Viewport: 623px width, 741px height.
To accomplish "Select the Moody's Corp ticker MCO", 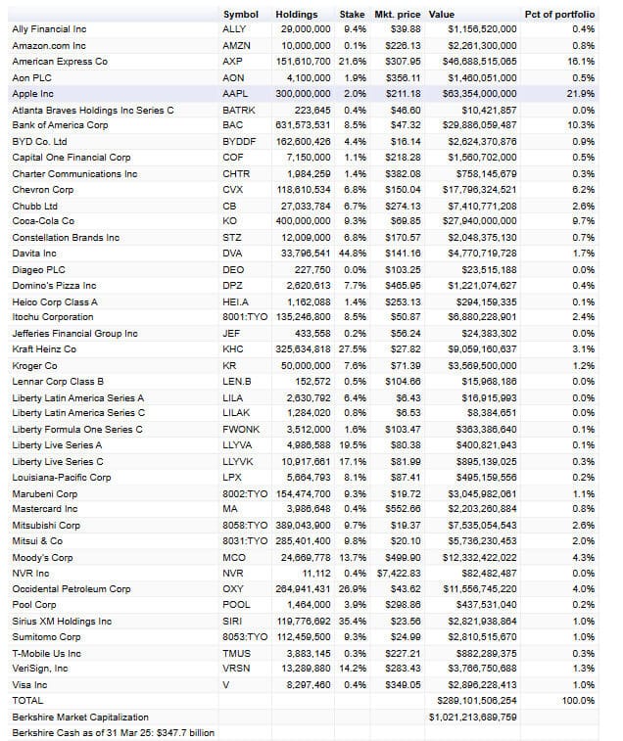I will pyautogui.click(x=234, y=558).
